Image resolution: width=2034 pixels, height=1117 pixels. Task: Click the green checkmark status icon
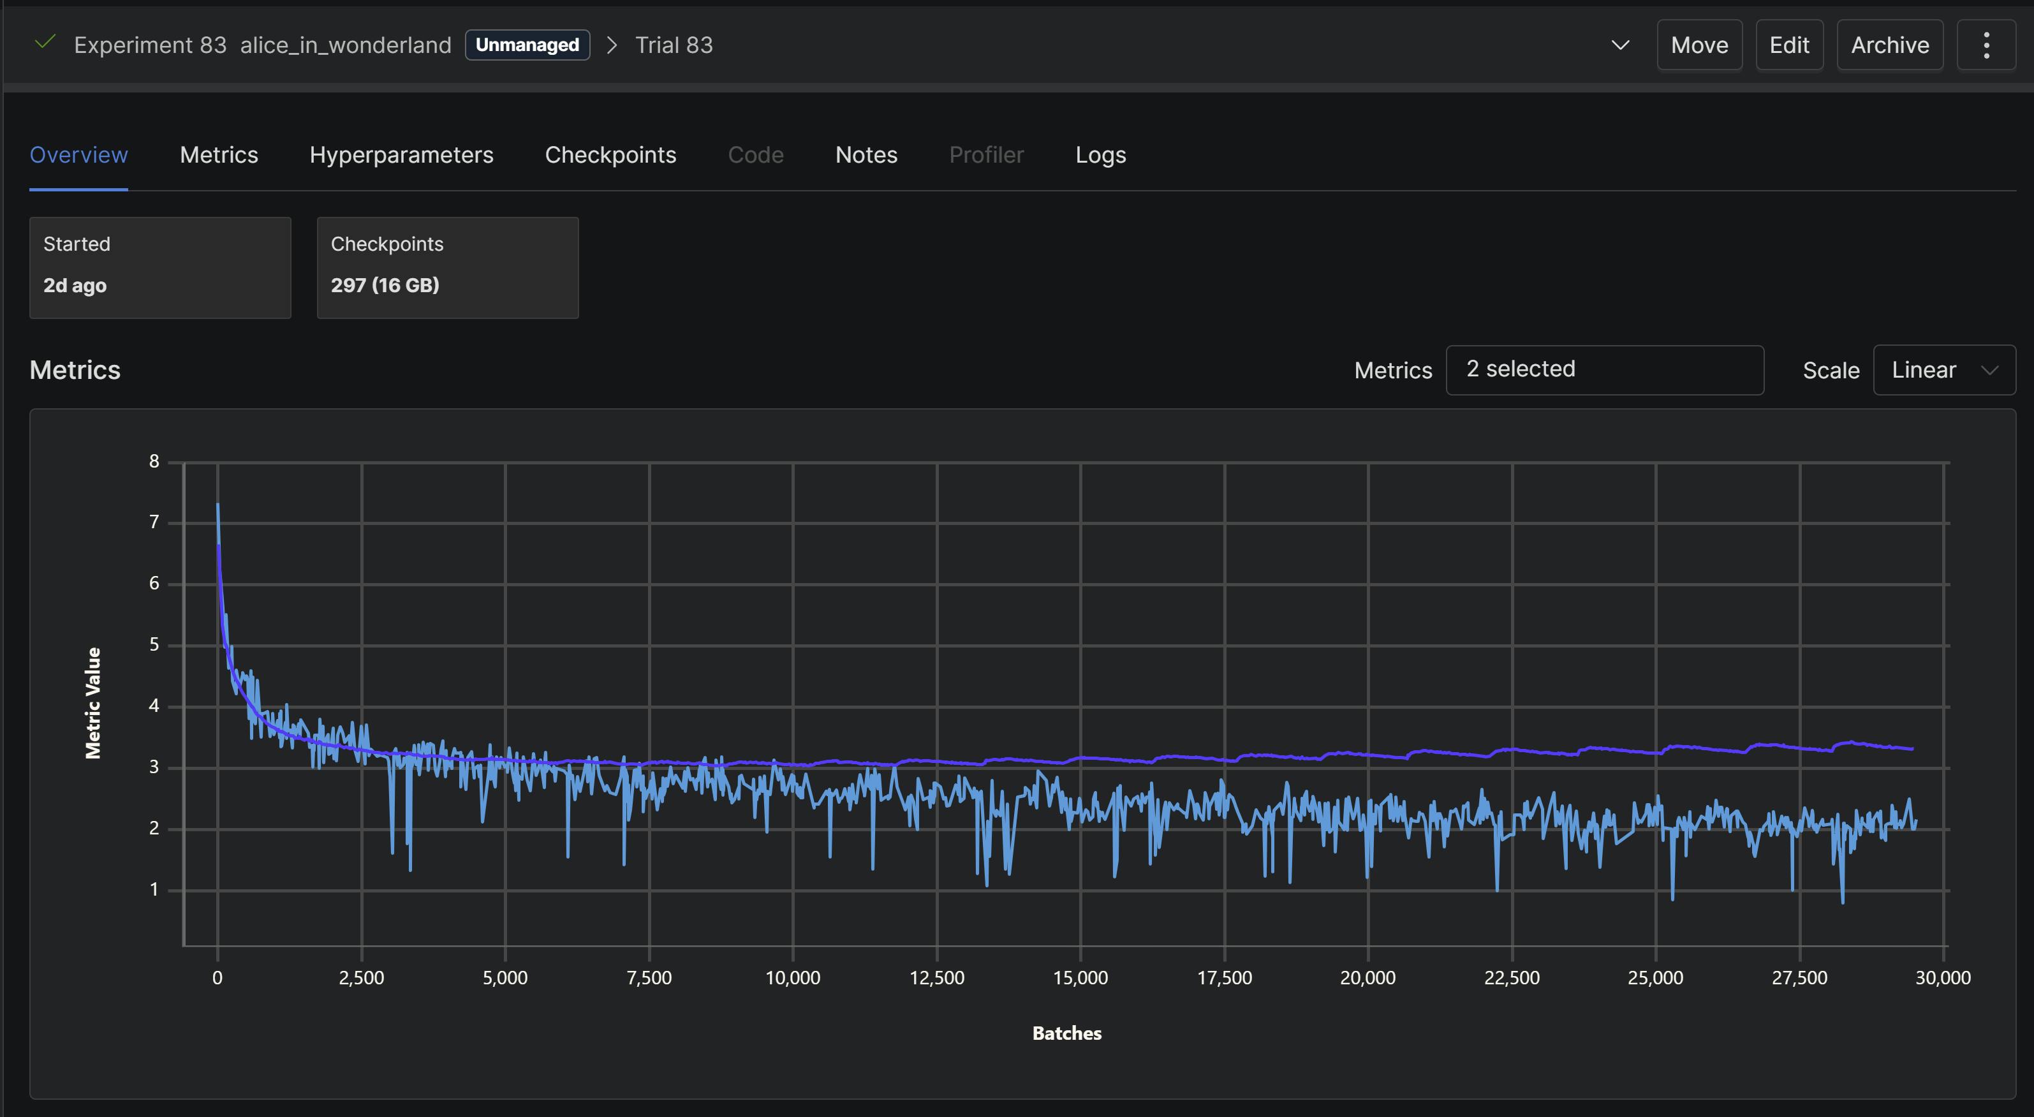tap(45, 43)
